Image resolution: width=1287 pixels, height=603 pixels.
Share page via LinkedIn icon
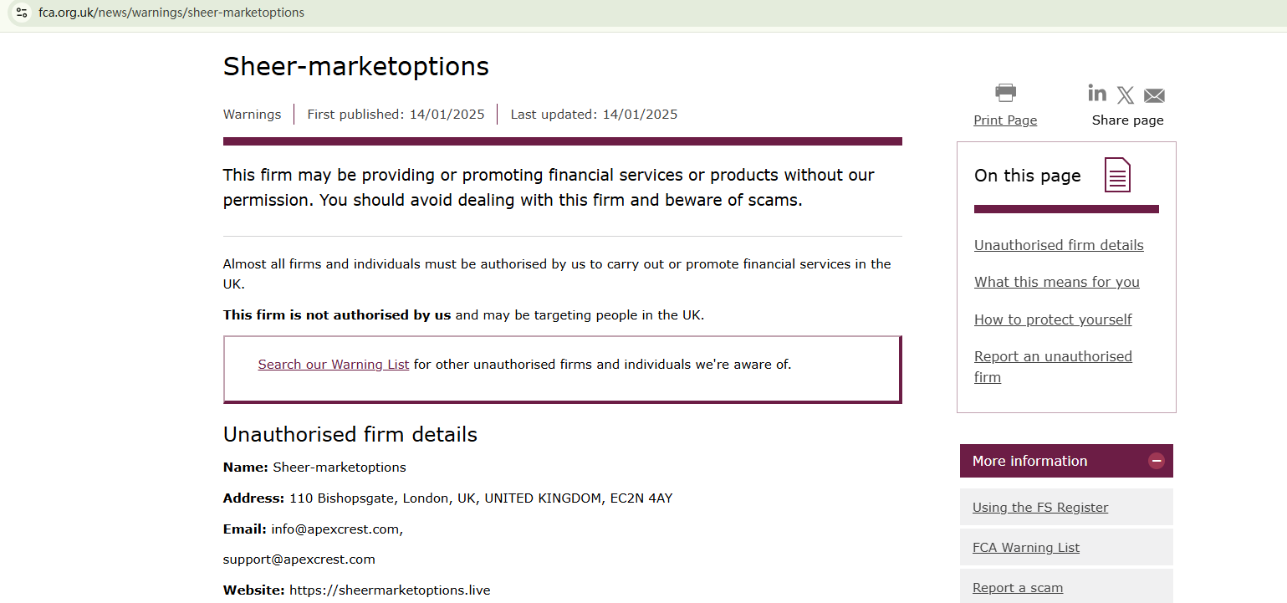pos(1097,93)
